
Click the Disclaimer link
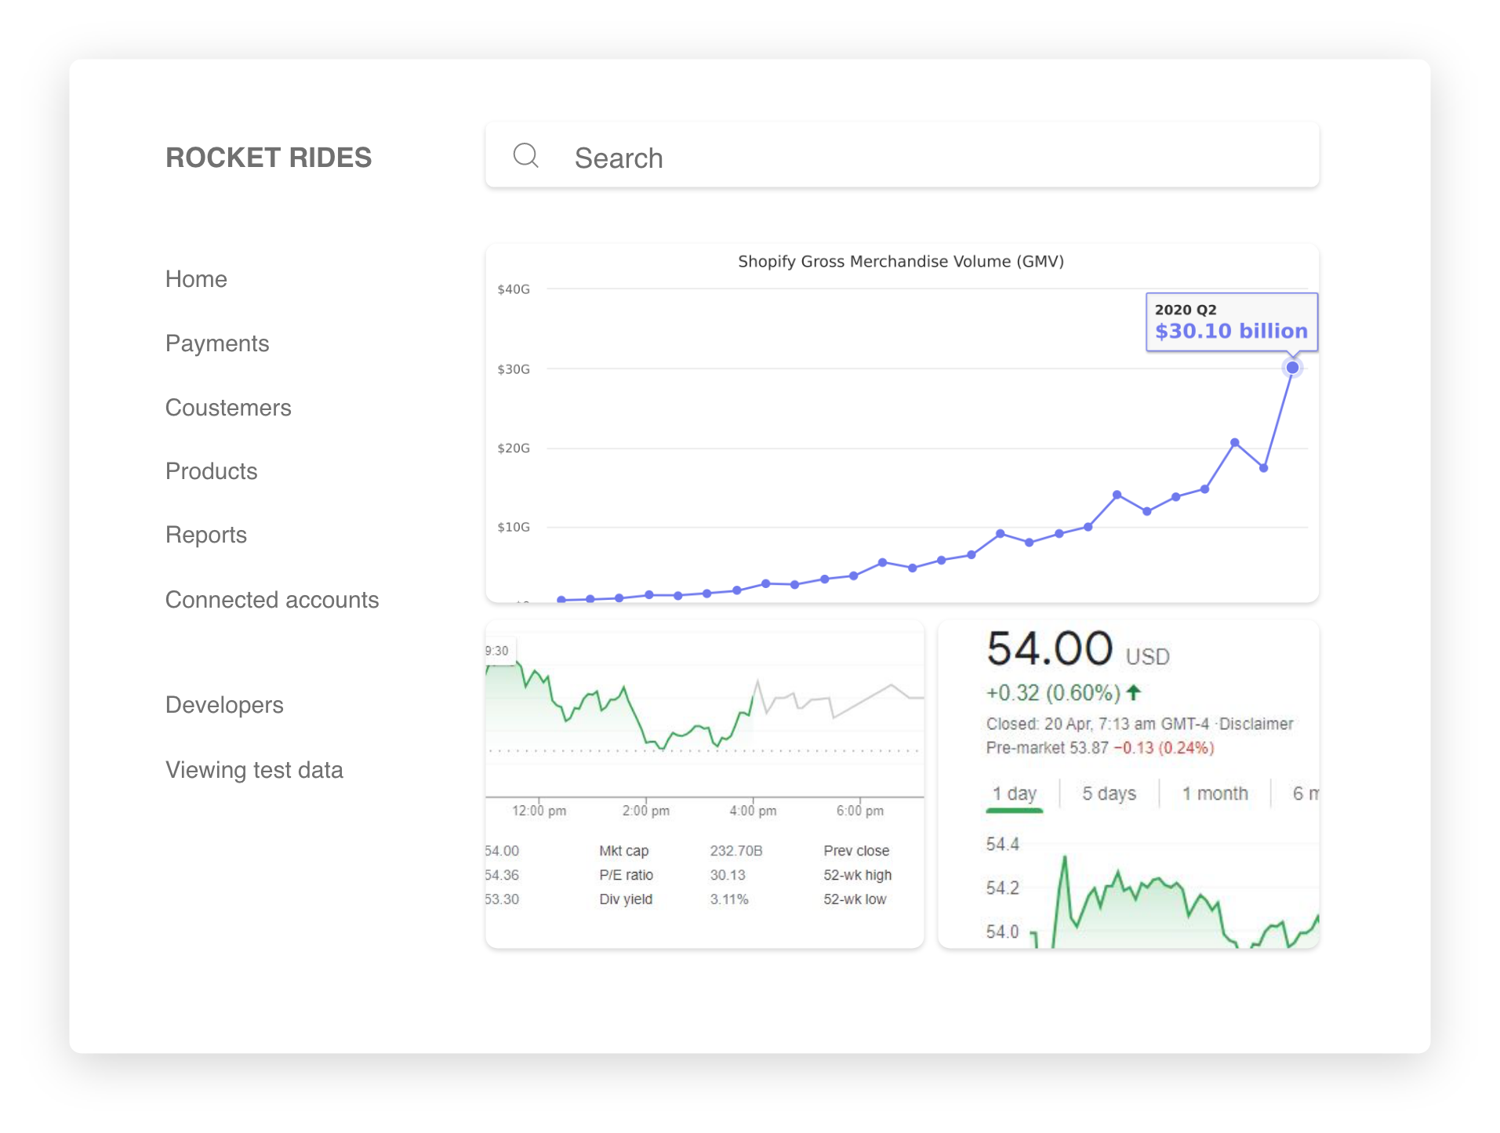coord(1255,724)
